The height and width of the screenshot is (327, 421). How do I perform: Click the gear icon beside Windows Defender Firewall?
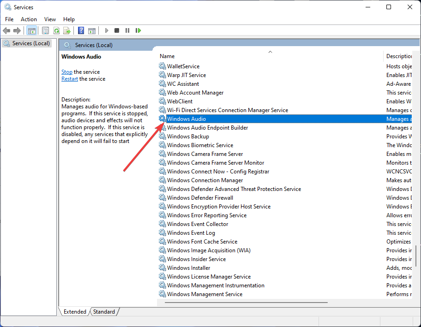pos(162,197)
